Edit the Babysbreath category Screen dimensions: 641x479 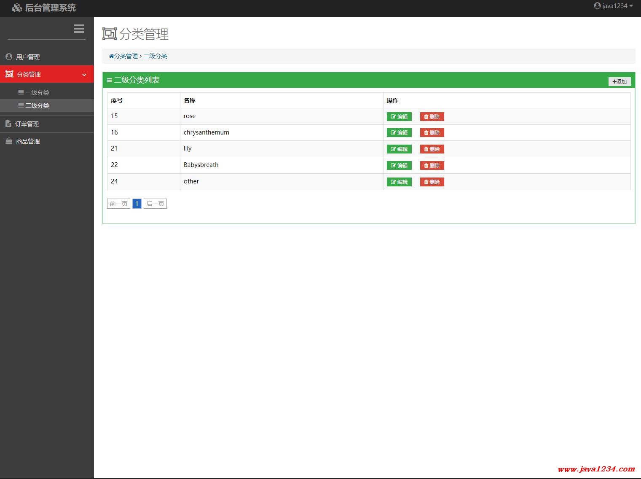click(x=399, y=166)
